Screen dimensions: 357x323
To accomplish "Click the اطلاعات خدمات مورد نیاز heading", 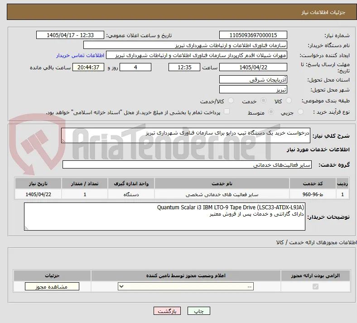I will point(318,149).
